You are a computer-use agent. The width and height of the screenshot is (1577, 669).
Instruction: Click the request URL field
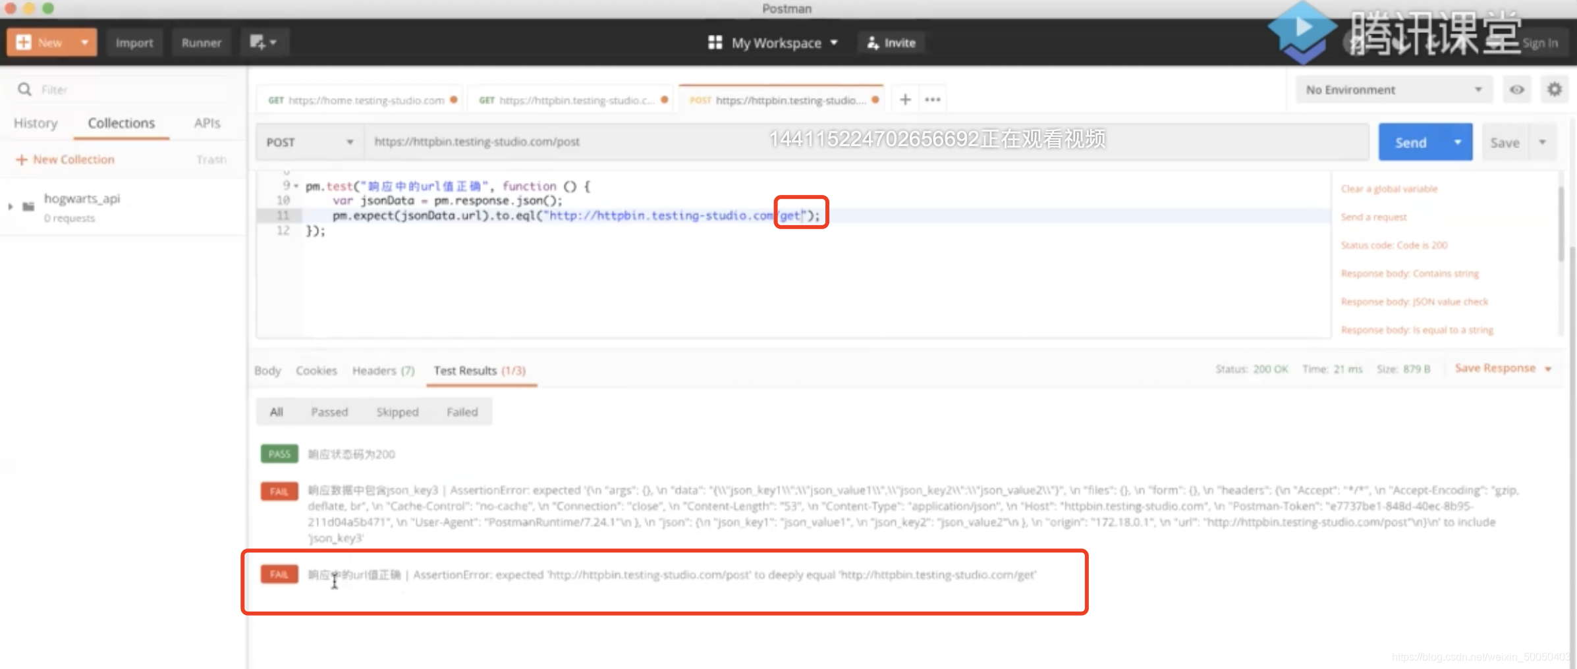(866, 142)
